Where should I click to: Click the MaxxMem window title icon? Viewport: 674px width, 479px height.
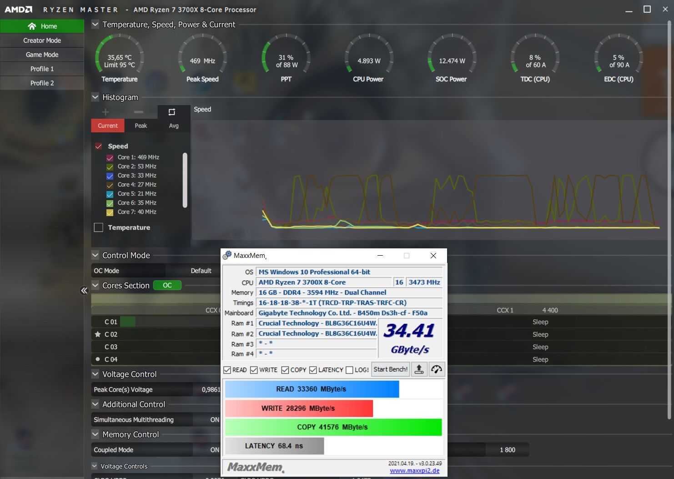tap(227, 255)
